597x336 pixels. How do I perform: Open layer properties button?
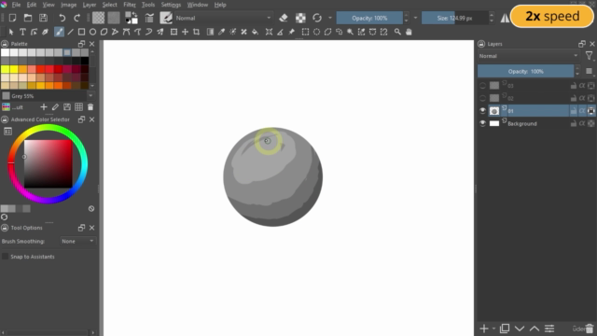(x=549, y=329)
